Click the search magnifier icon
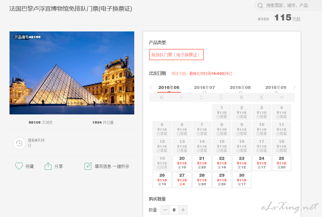Screen dimensions: 322x217 coord(260,6)
